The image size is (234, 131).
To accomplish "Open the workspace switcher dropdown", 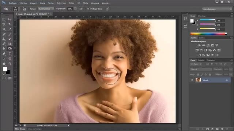I will (217, 9).
